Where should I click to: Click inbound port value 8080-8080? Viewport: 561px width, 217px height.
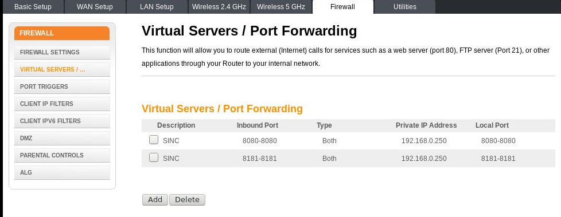(260, 141)
